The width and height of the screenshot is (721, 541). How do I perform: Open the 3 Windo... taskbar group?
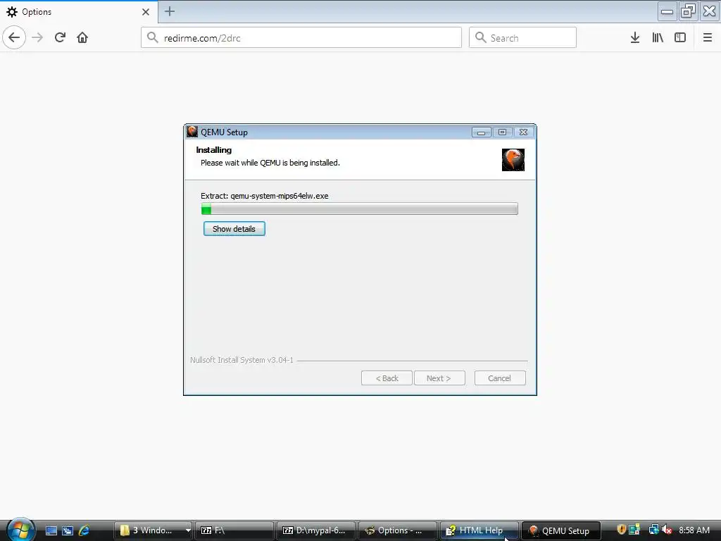pyautogui.click(x=153, y=530)
